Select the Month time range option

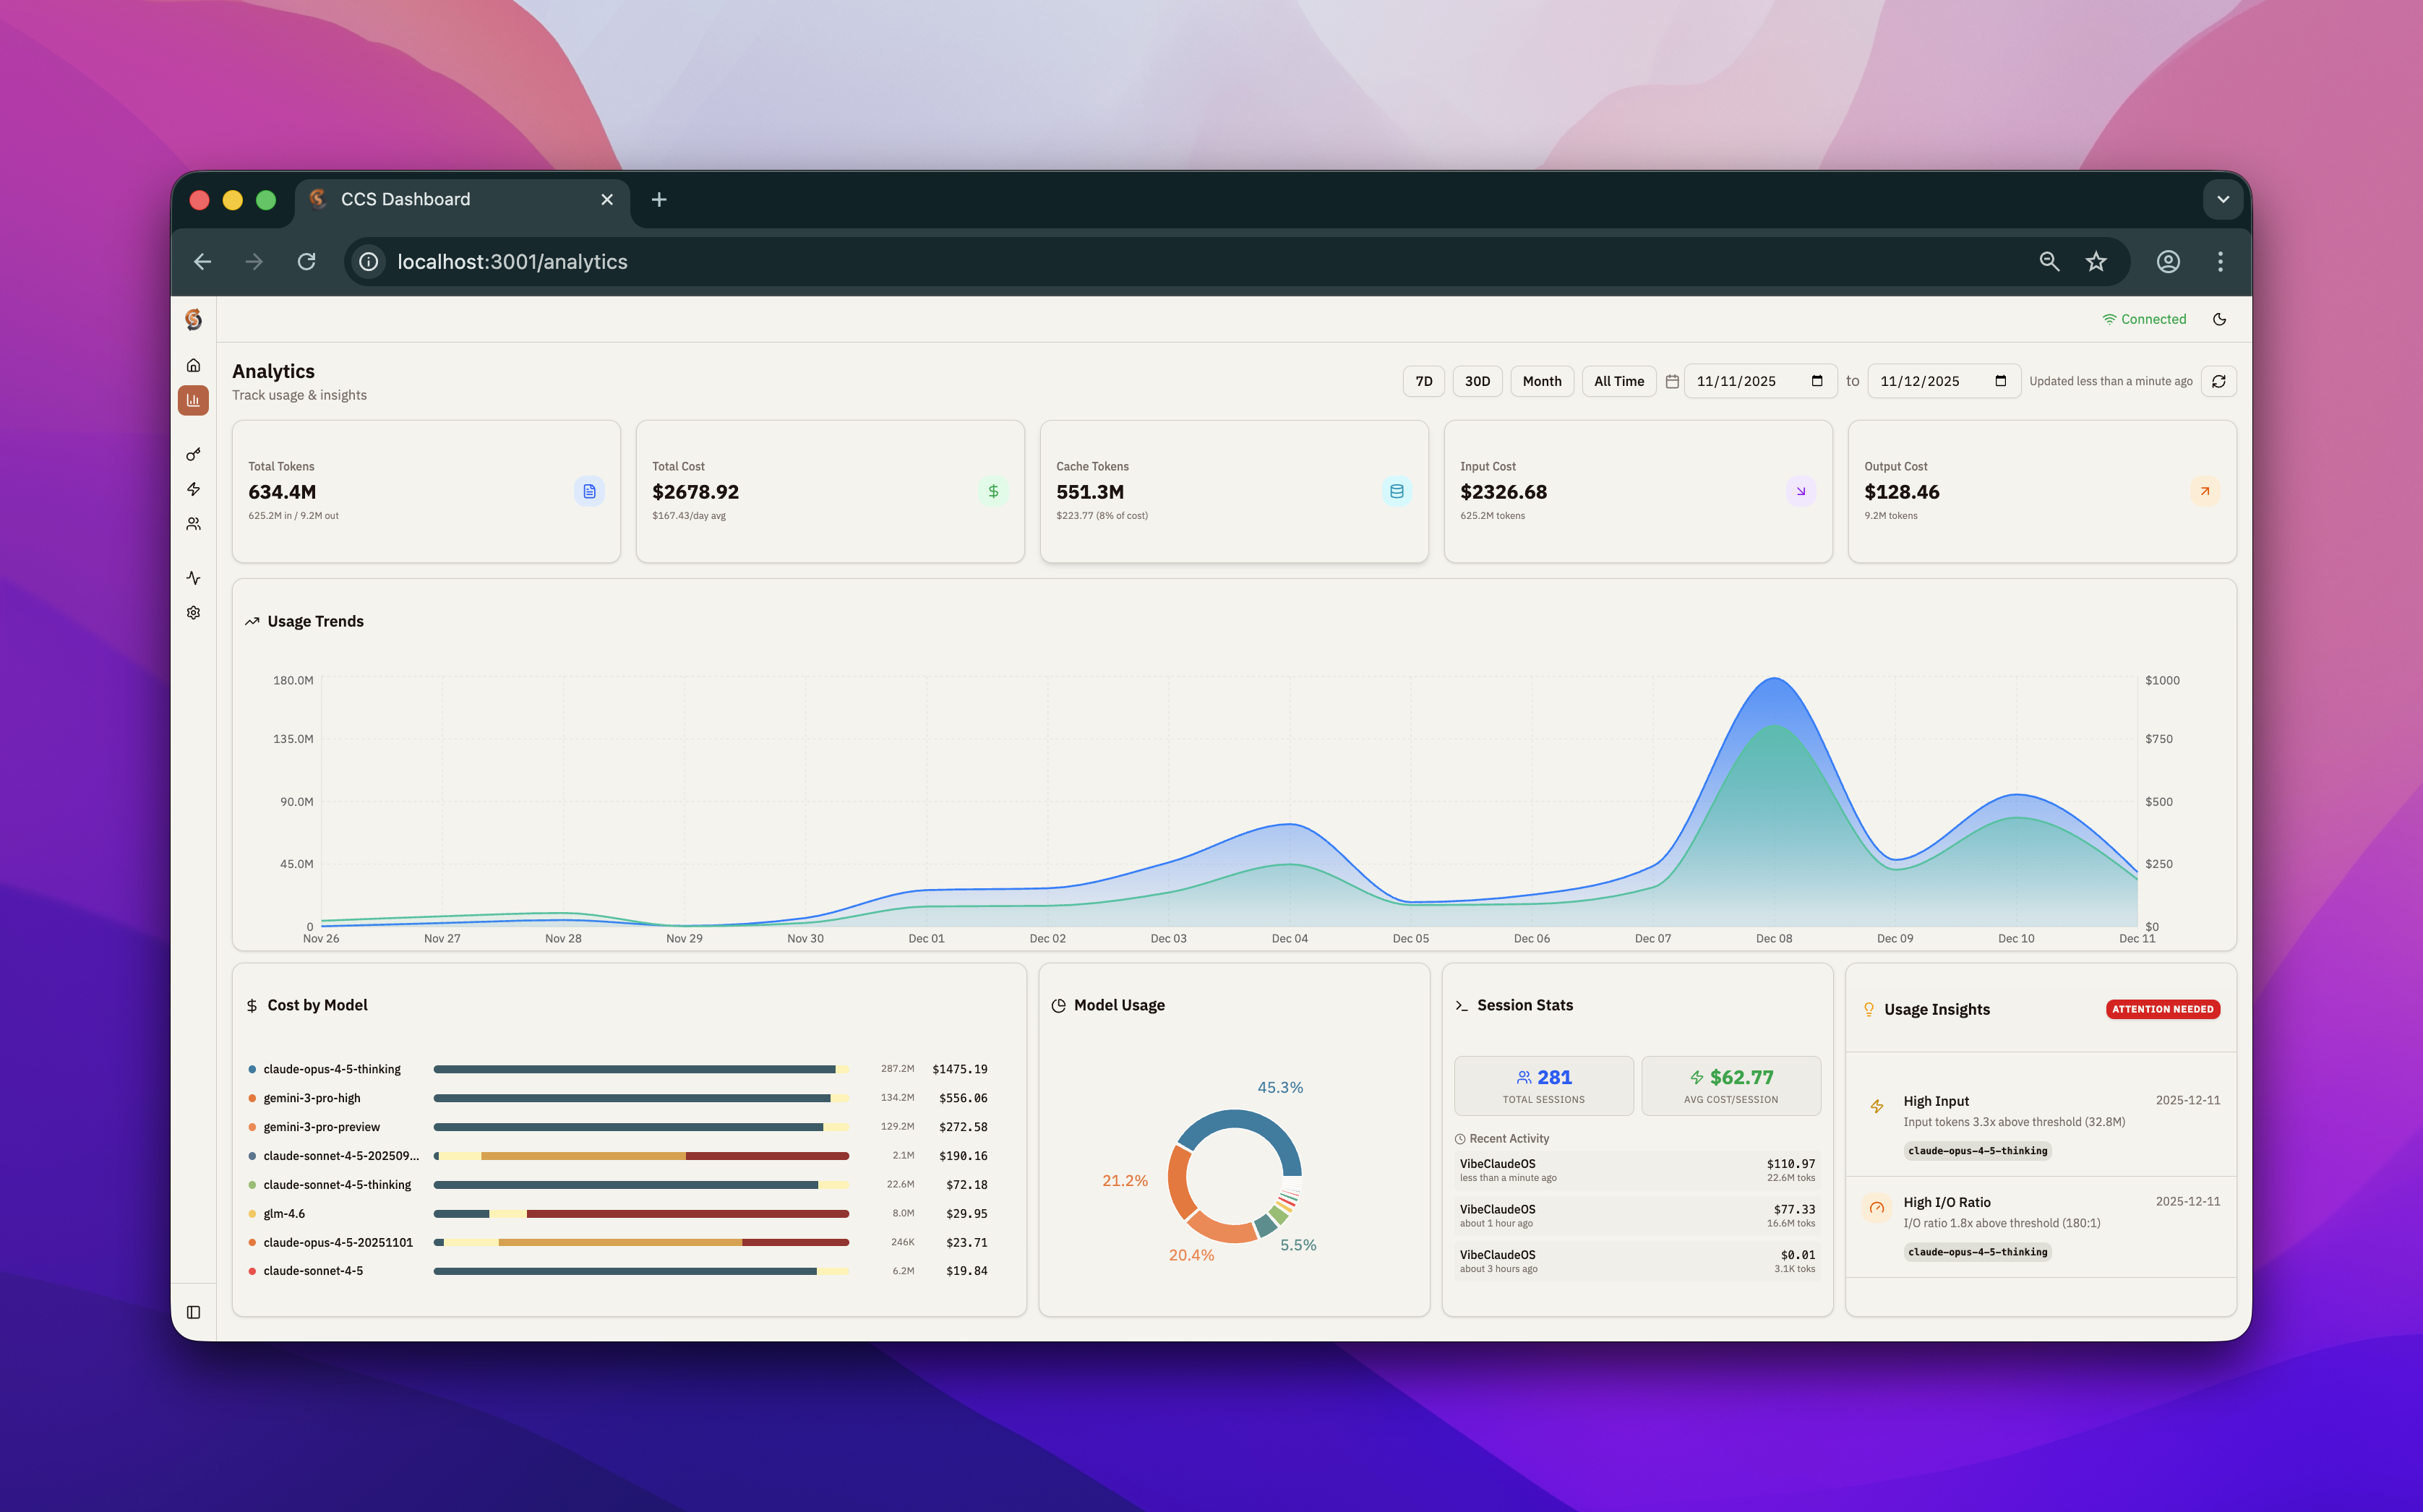(1542, 381)
